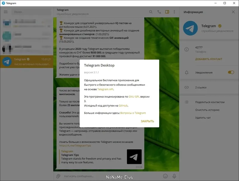This screenshot has height=181, width=239.
Task: Close the Информация panel
Action: pos(233,12)
